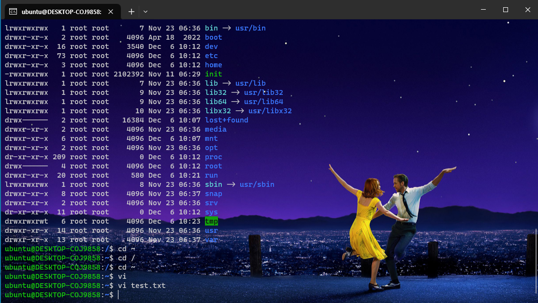Click the 'sys' directory name
This screenshot has width=538, height=303.
click(211, 212)
